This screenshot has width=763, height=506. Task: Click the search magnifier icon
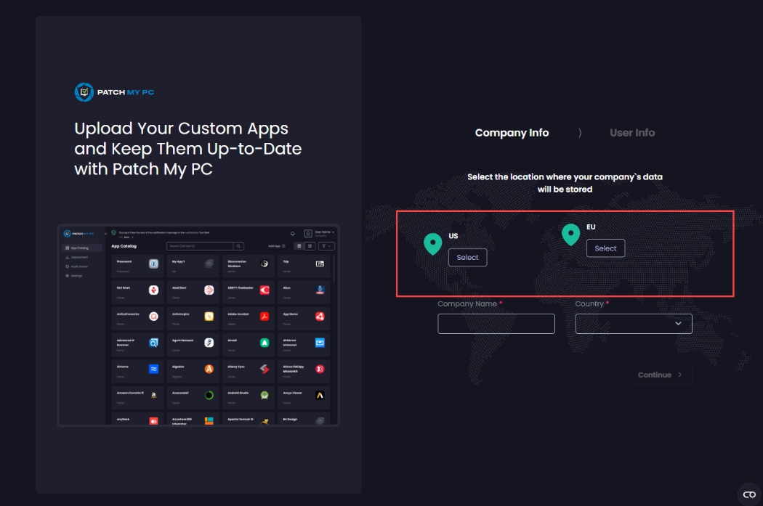point(238,246)
